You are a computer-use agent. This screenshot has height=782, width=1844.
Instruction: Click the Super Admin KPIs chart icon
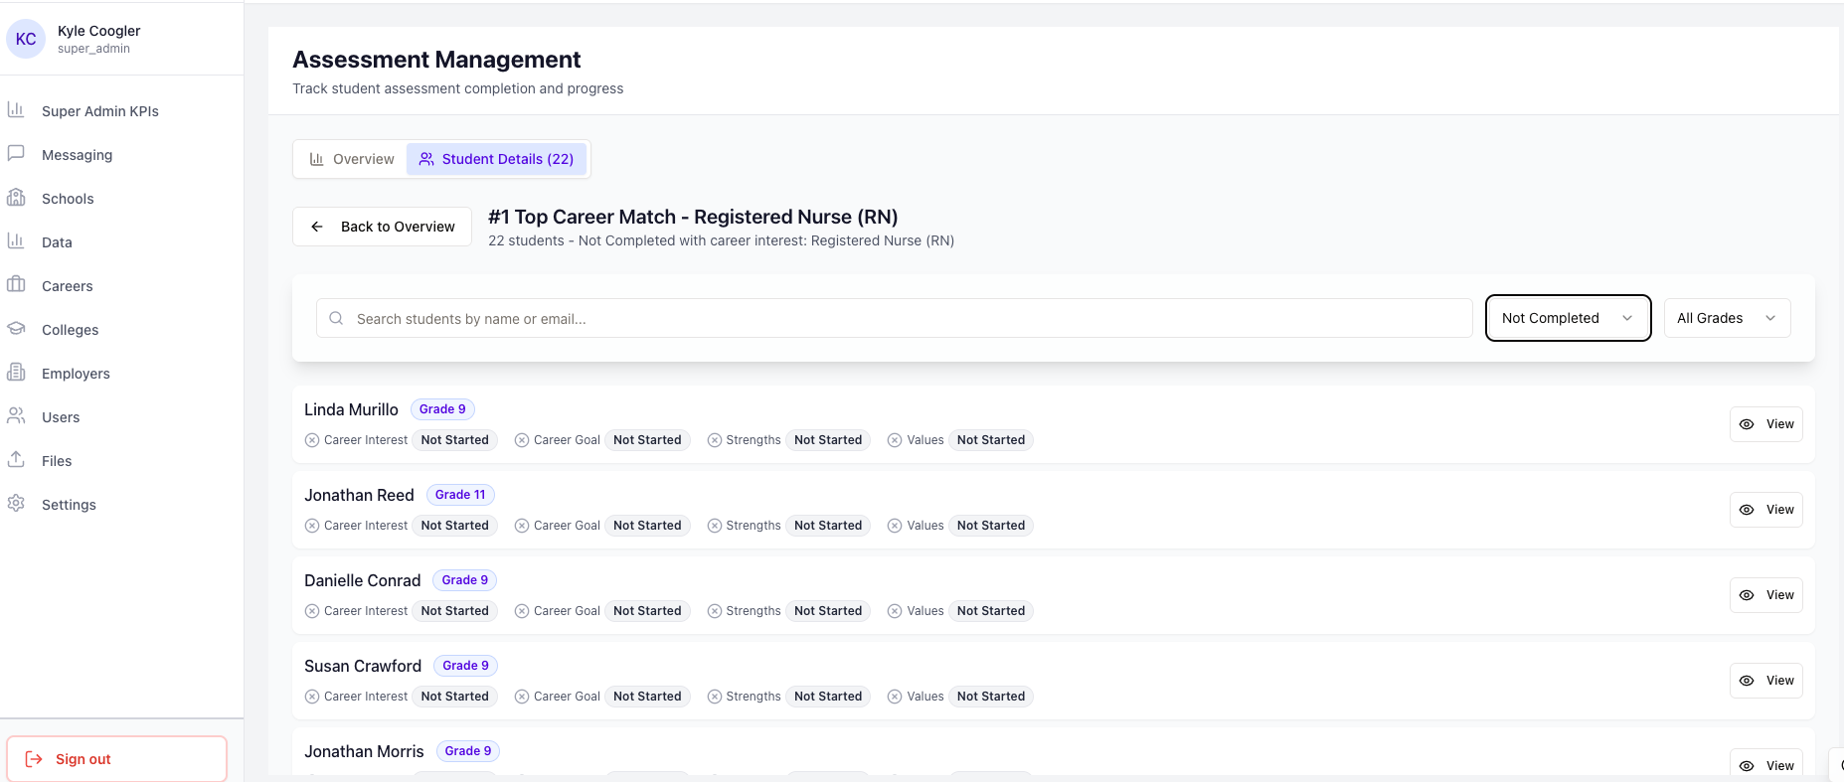[16, 110]
